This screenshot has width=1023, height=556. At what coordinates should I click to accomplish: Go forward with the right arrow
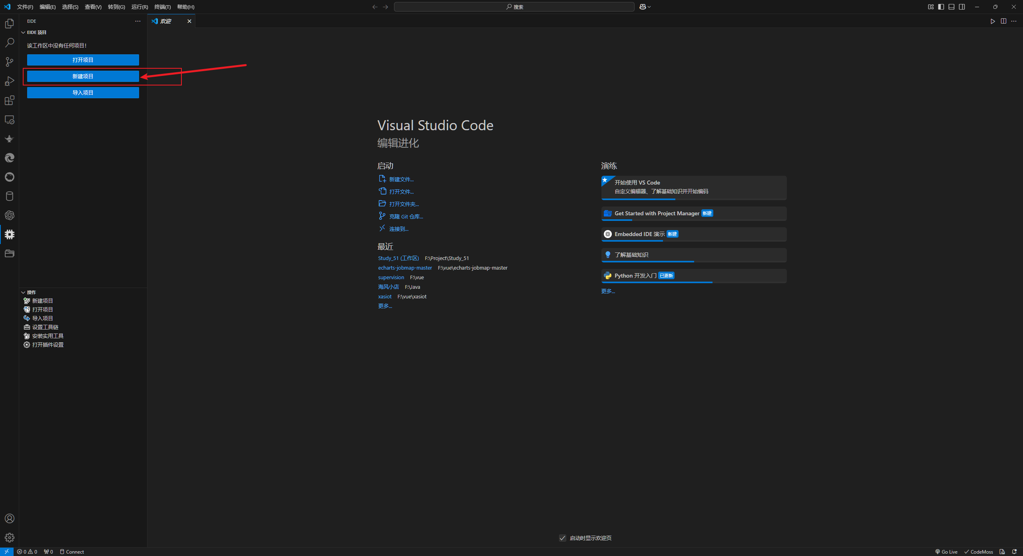(x=386, y=7)
